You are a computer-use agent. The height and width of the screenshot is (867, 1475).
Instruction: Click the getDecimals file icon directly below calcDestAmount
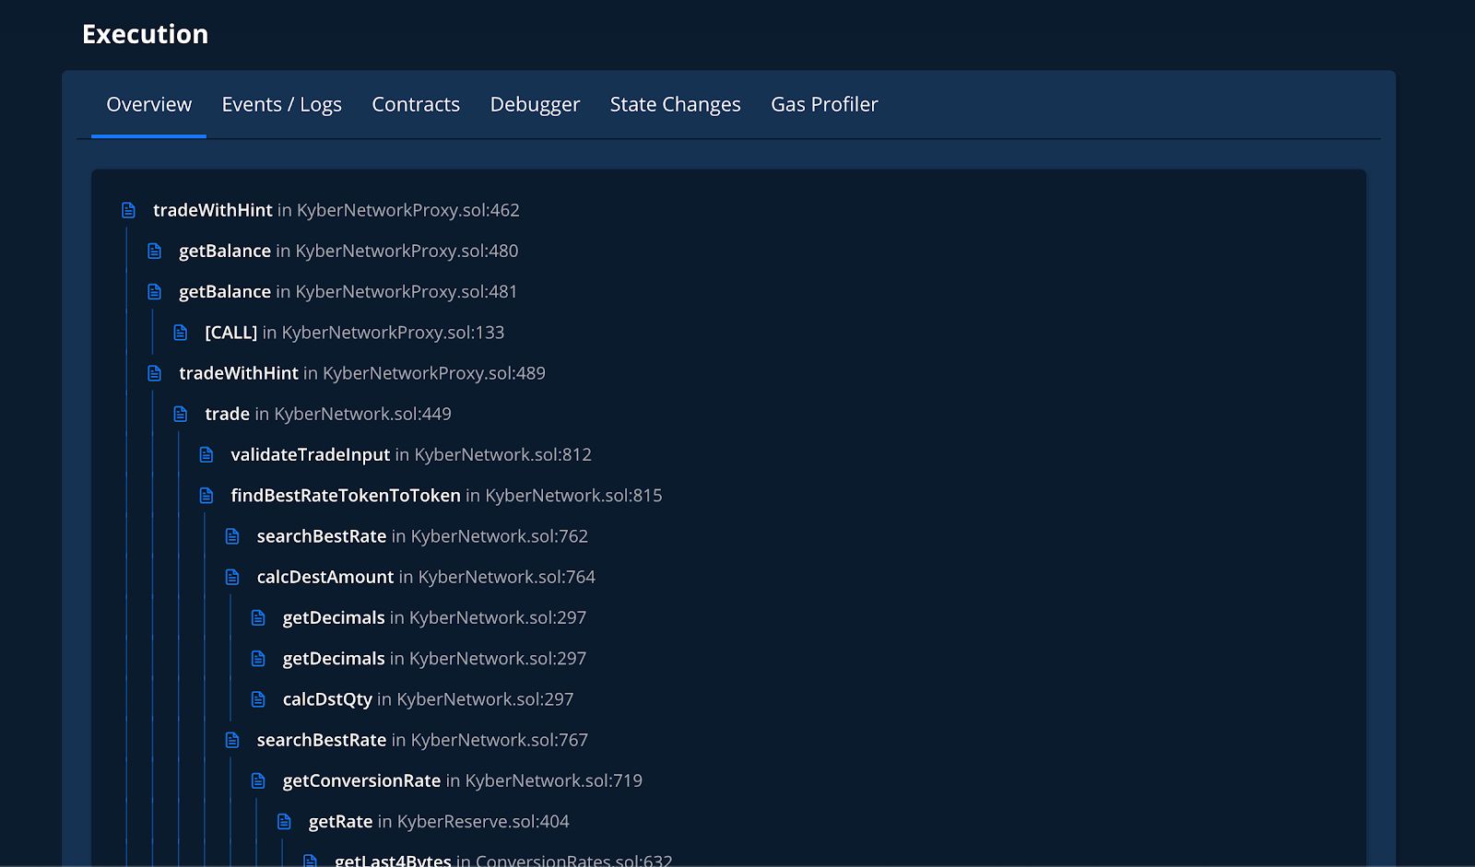coord(258,617)
